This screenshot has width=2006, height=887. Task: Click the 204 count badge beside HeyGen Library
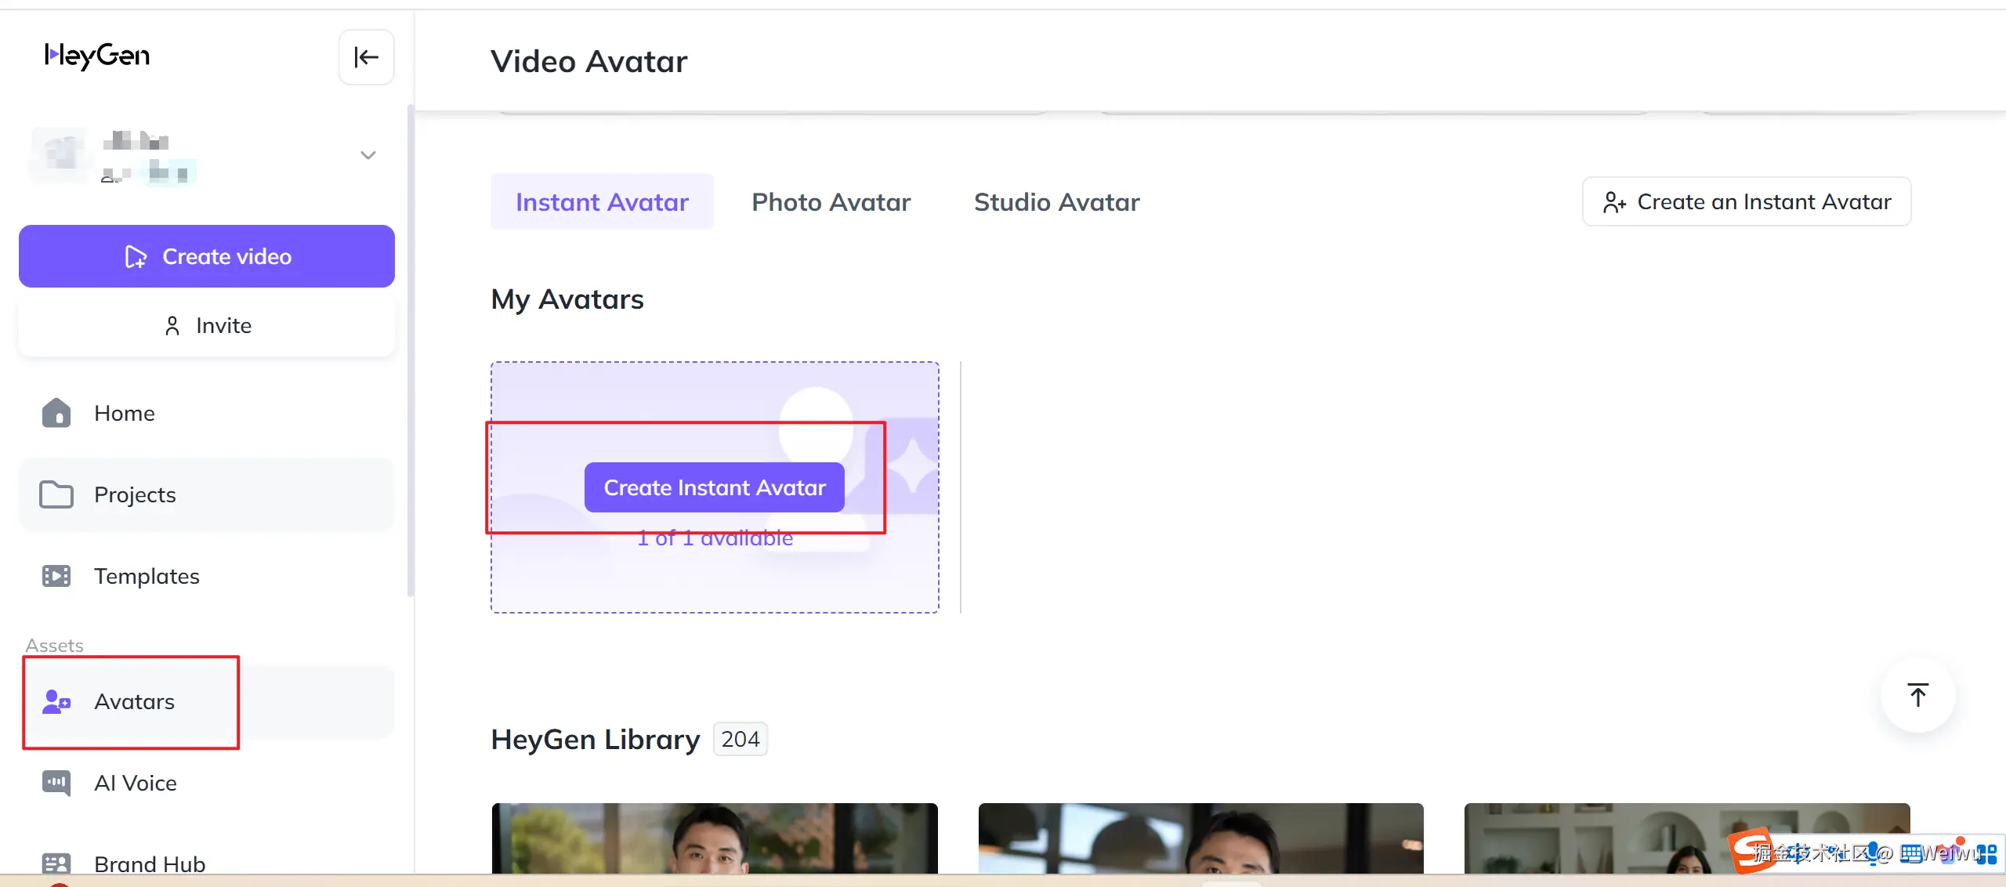click(x=740, y=739)
